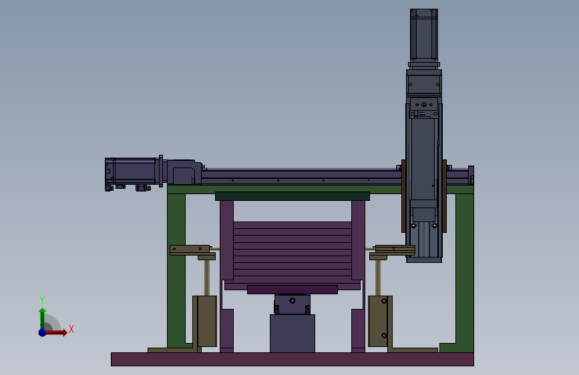Select the left purple magazine side column
Screen dimensions: 579x375
227,240
